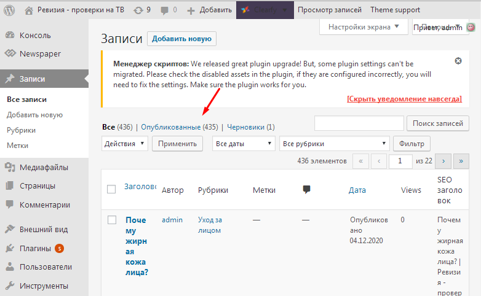The width and height of the screenshot is (481, 296).
Task: Open the all categories dropdown
Action: (334, 144)
